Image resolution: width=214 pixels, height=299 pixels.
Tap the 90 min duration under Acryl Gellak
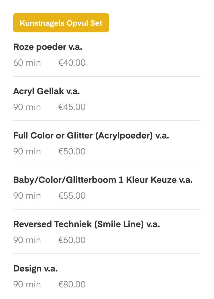point(27,107)
